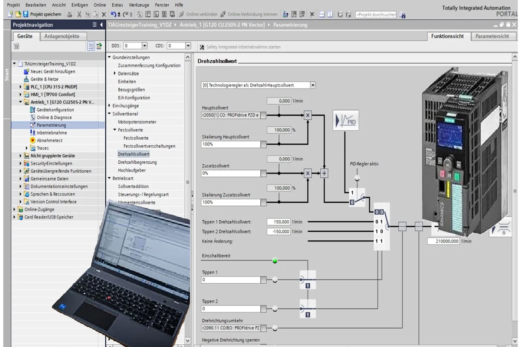The height and width of the screenshot is (347, 521).
Task: Expand Datensätze in the settings tree
Action: [115, 73]
